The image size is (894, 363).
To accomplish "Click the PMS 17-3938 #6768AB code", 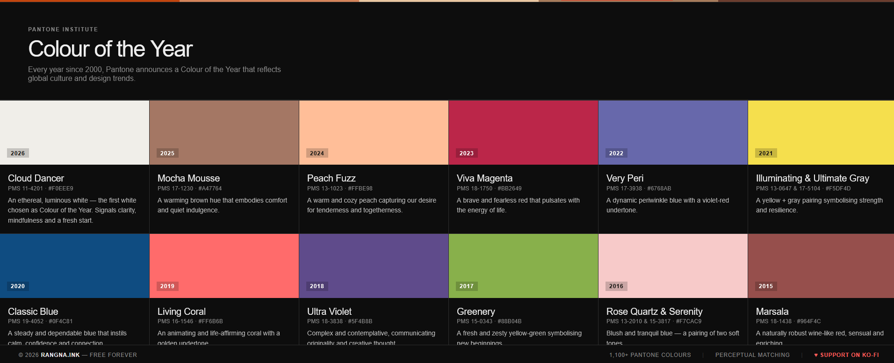I will click(x=639, y=189).
